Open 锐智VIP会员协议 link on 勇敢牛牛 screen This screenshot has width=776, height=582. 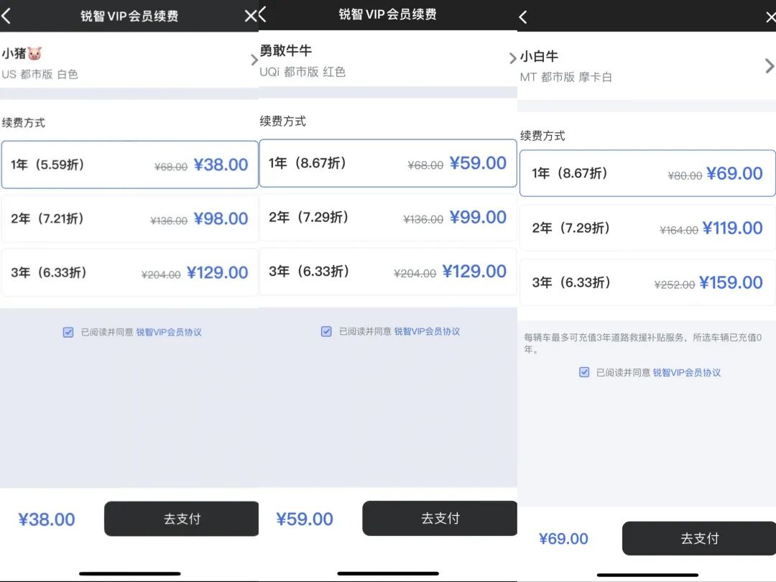pos(427,331)
